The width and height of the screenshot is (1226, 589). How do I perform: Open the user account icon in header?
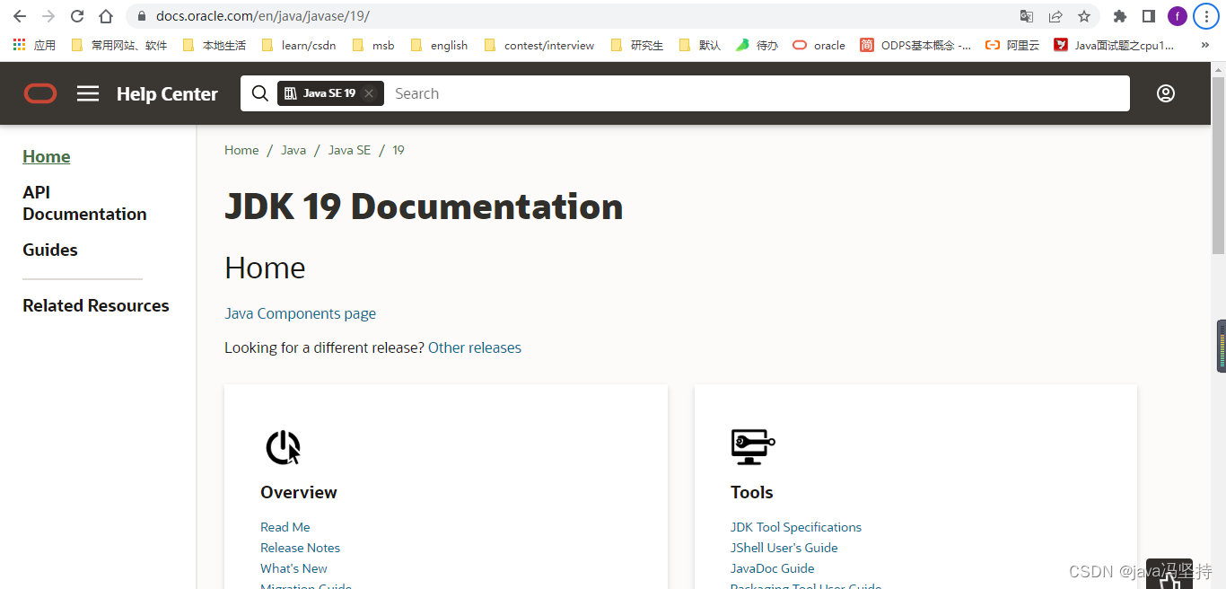[x=1165, y=93]
